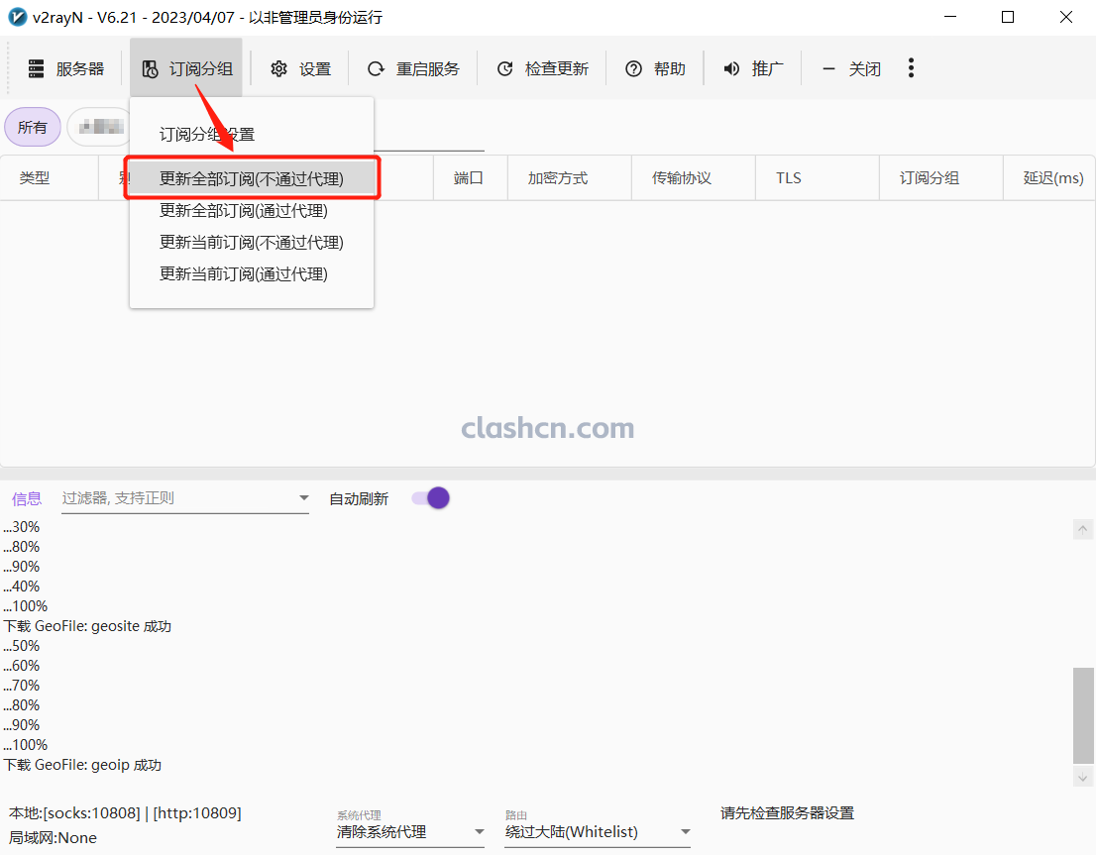The height and width of the screenshot is (855, 1096).
Task: Click the log panel scrollbar thumb
Action: pyautogui.click(x=1083, y=716)
